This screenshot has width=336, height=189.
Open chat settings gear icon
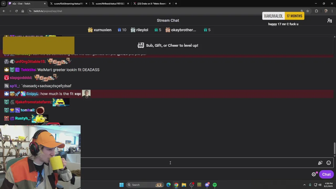click(314, 174)
